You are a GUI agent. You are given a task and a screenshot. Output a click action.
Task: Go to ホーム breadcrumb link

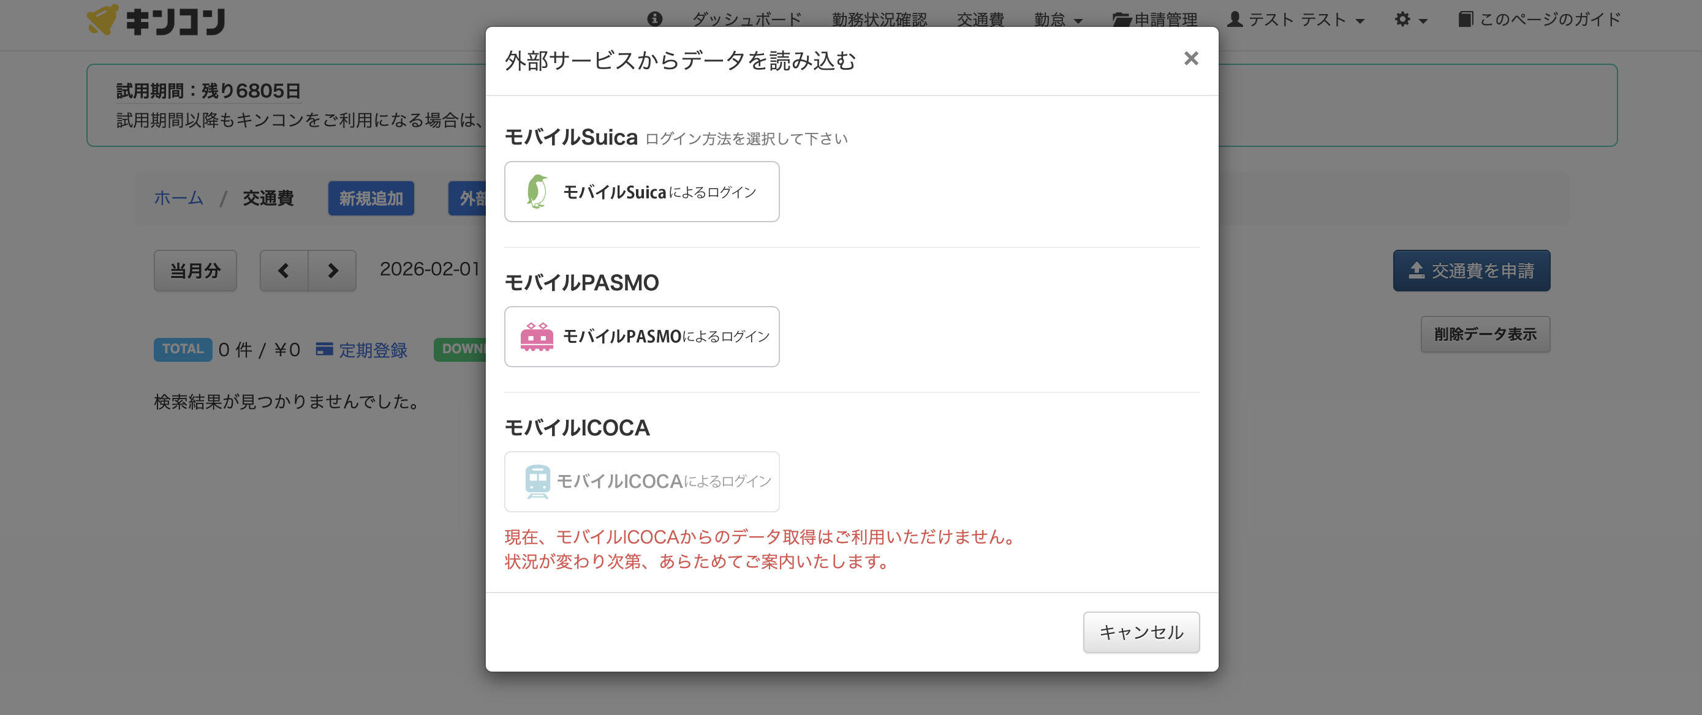(178, 197)
